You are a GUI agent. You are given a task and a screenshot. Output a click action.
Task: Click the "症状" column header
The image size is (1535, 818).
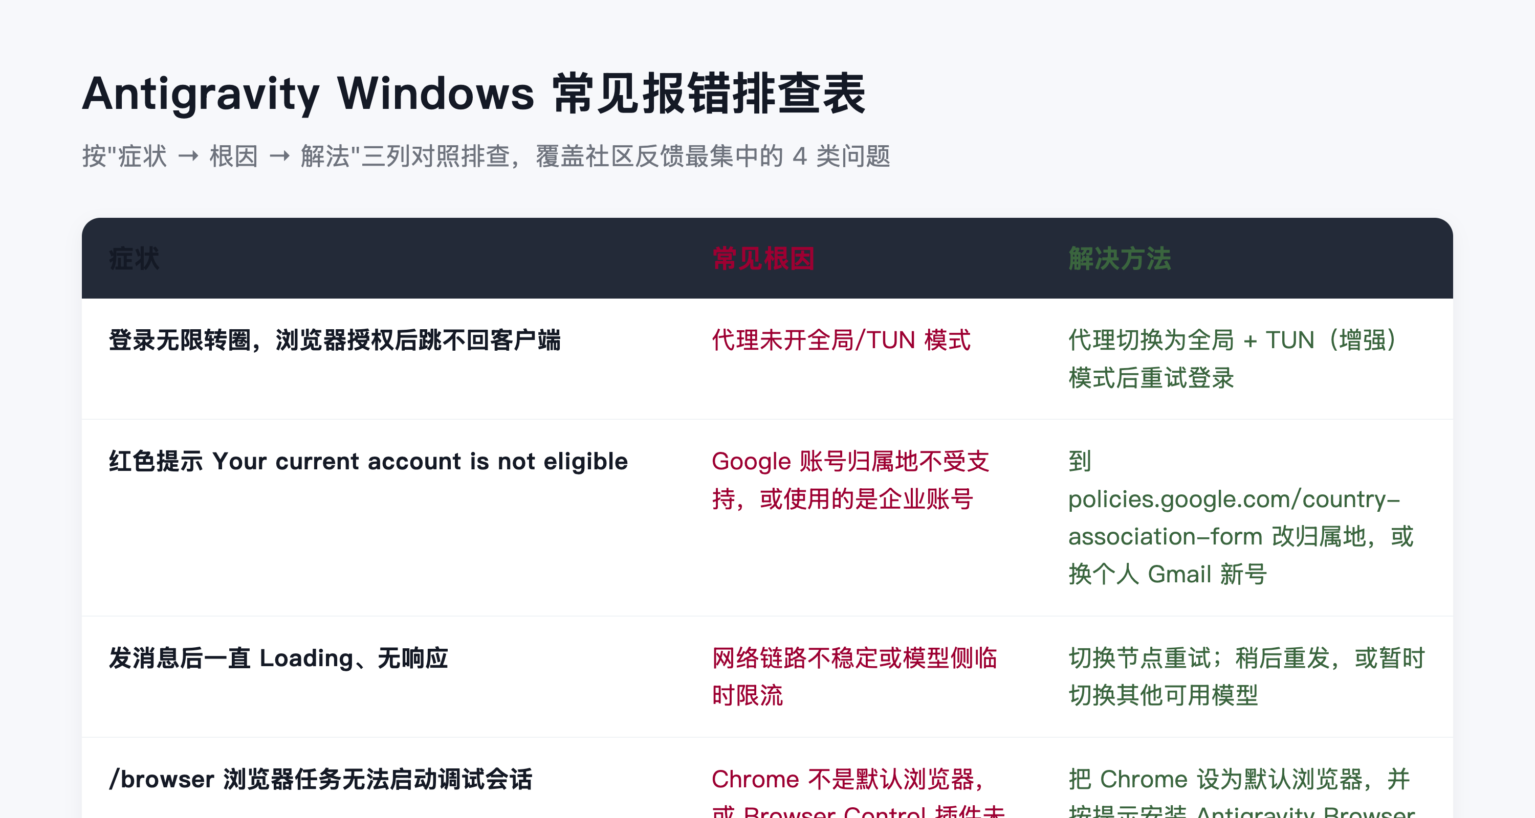coord(134,259)
